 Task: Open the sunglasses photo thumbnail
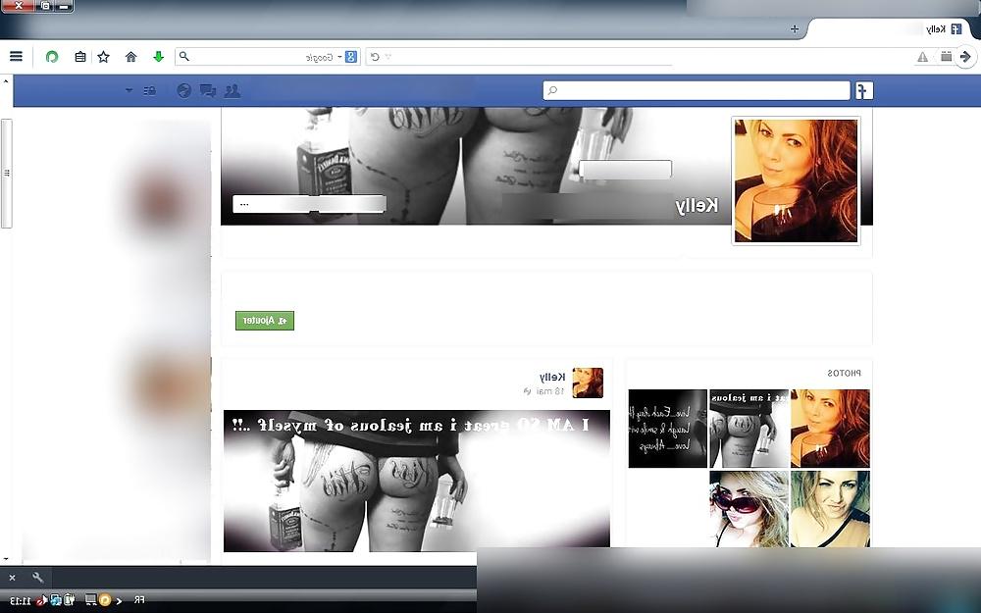coord(749,509)
